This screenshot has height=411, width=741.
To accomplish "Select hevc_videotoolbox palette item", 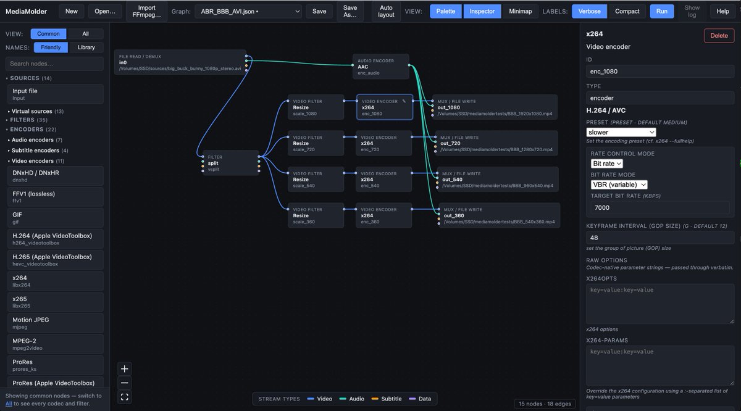I will [56, 260].
